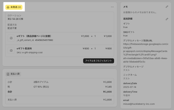This screenshot has width=174, height=110.
Task: Click the eギフト配送料 item thumbnail icon
Action: (x=11, y=50)
